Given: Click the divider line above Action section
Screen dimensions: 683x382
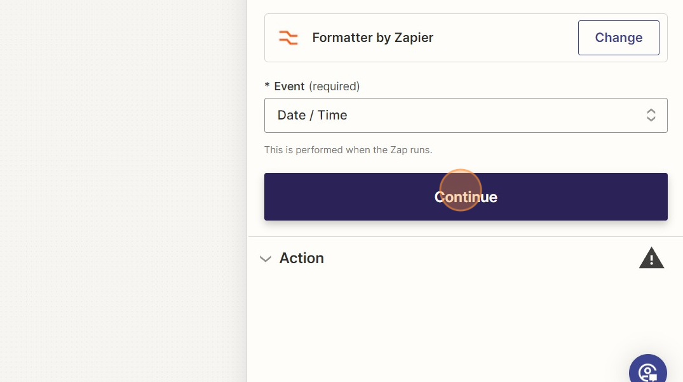Looking at the screenshot, I should 465,236.
